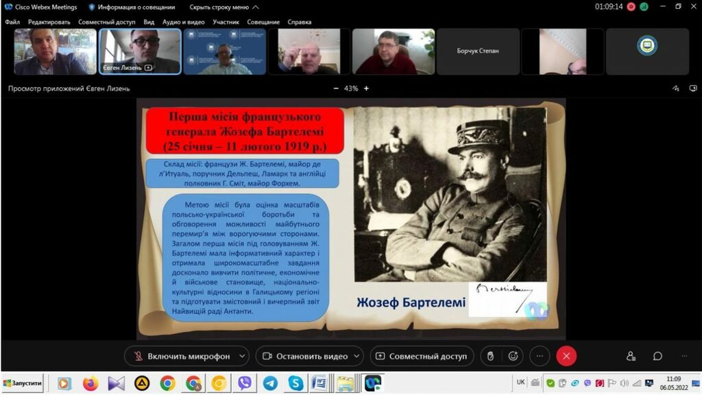Image resolution: width=702 pixels, height=395 pixels.
Task: Toggle camera with Остановить видео
Action: [x=306, y=356]
